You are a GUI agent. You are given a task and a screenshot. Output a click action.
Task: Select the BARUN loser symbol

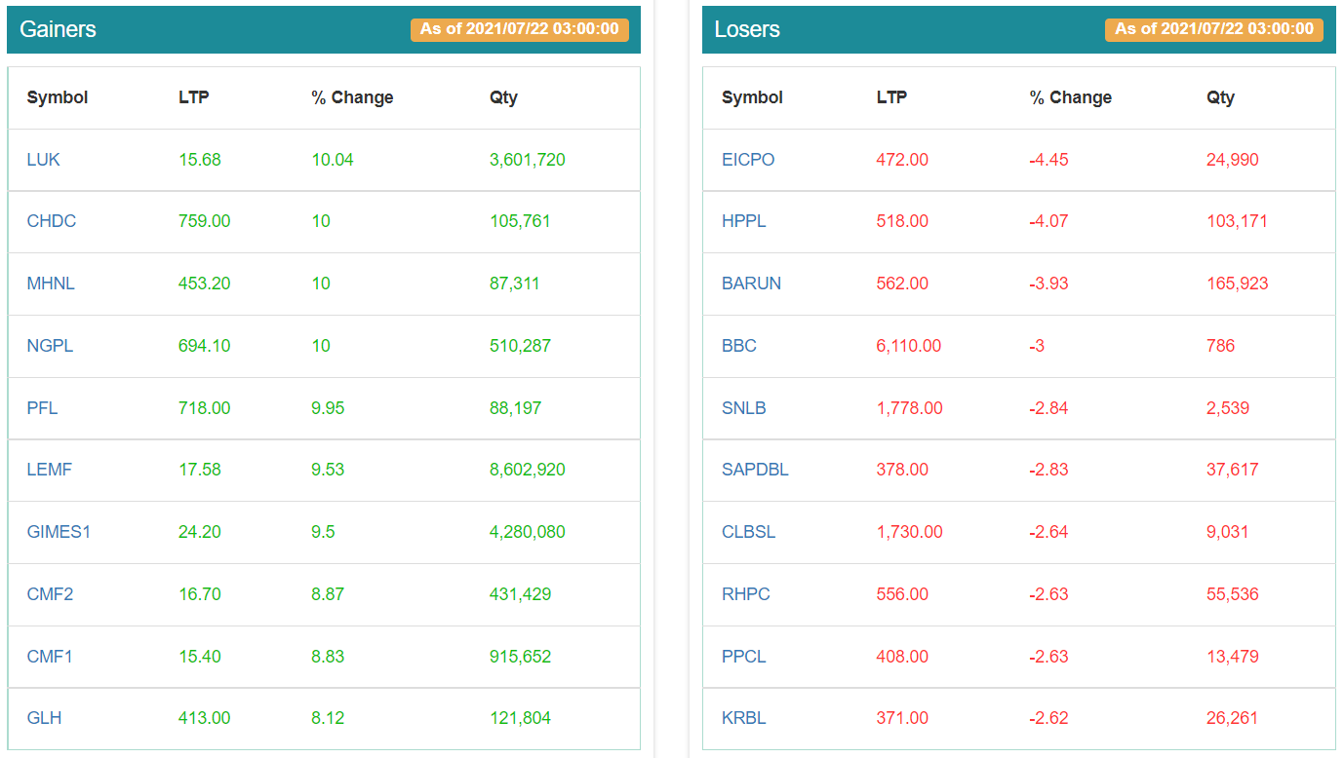point(751,284)
